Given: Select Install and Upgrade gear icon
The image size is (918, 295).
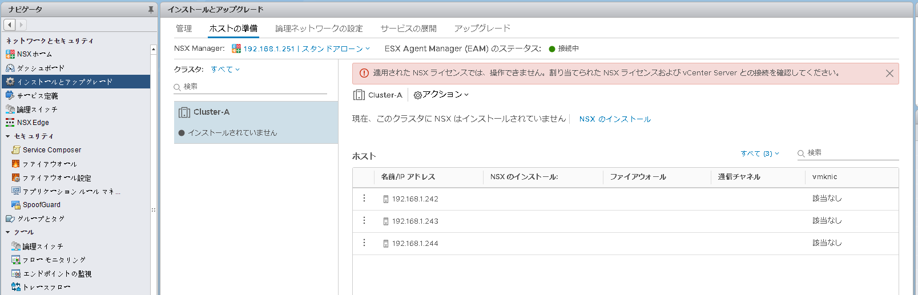Looking at the screenshot, I should pos(10,82).
